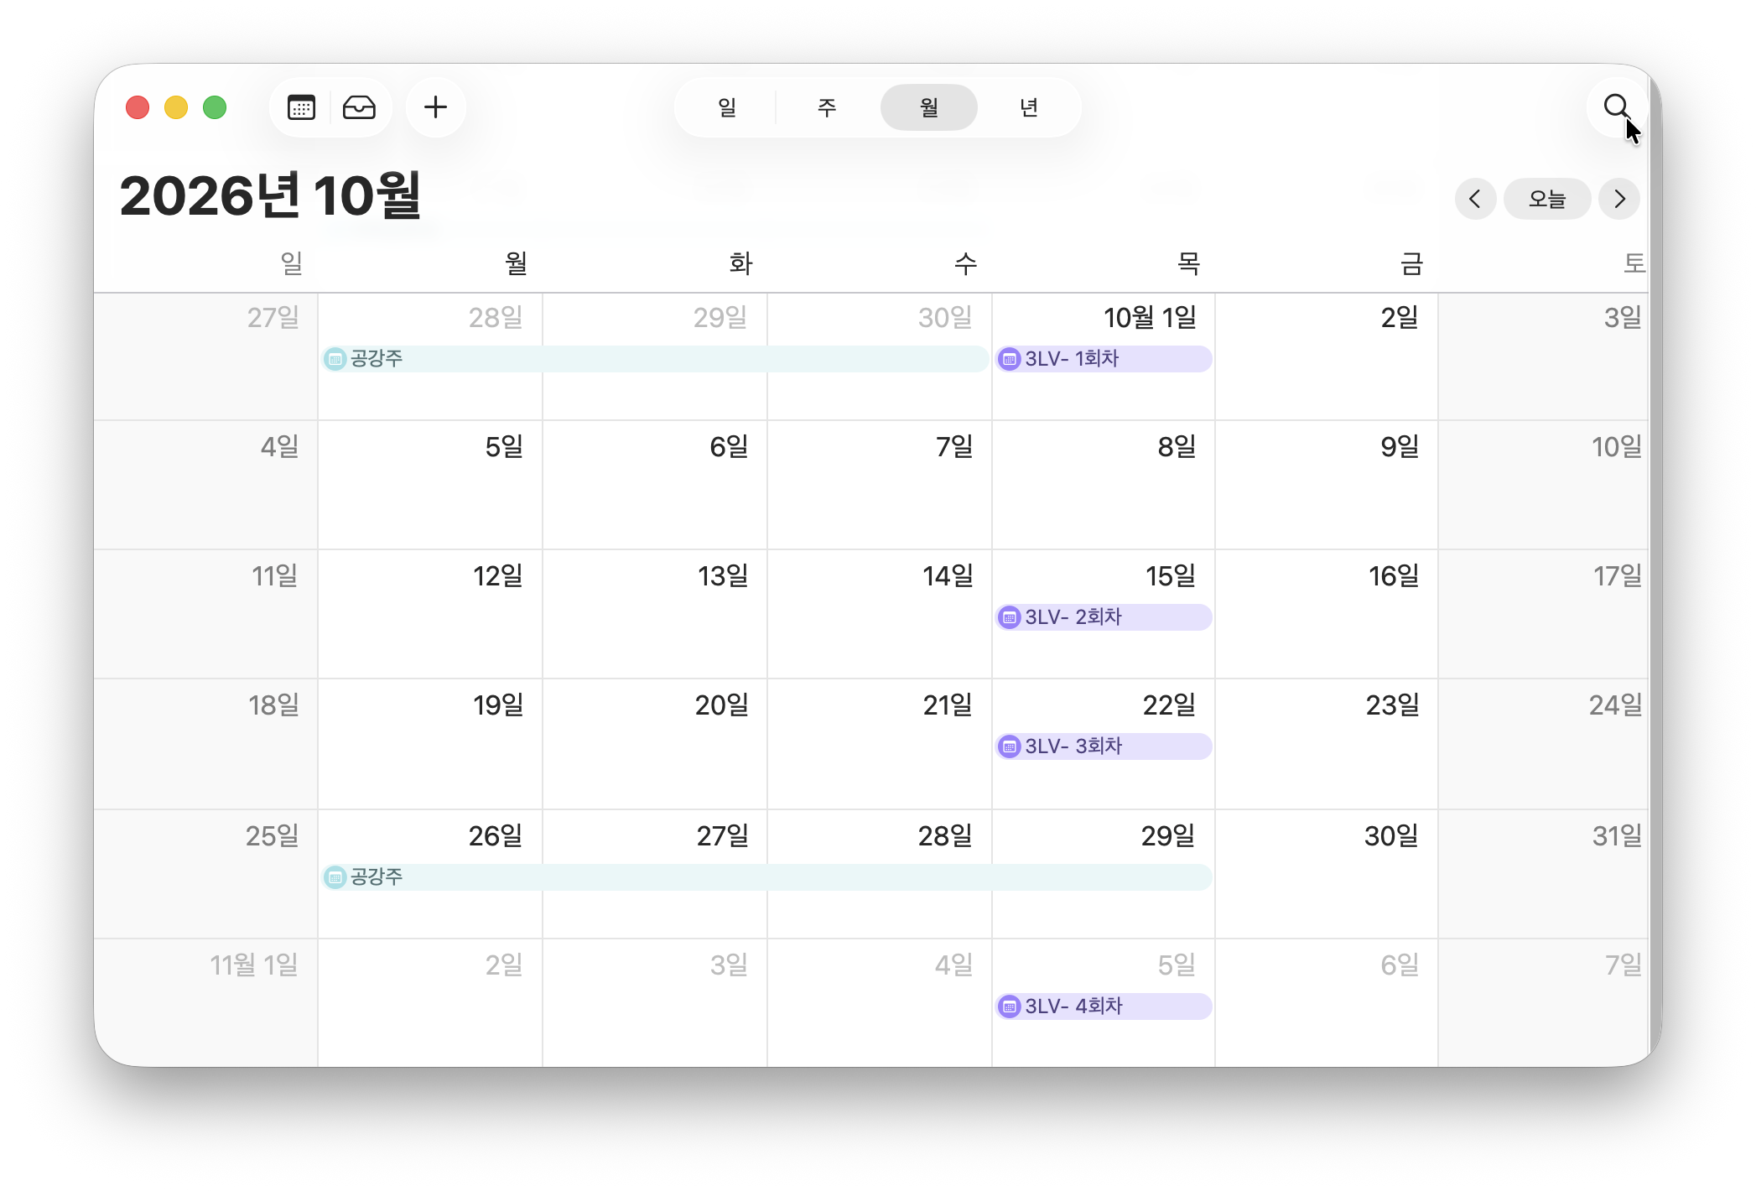Open the 3LV- 1회차 event
Screen dimensions: 1756x1191
pos(1103,359)
